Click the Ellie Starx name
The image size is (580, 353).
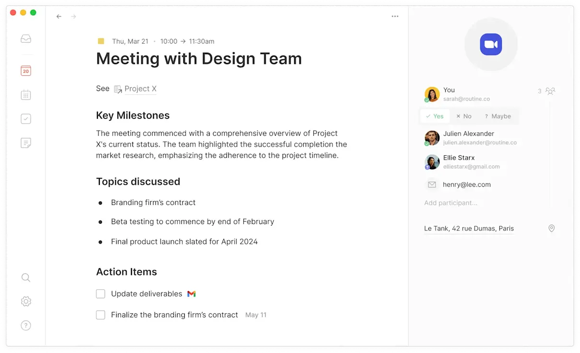click(459, 158)
